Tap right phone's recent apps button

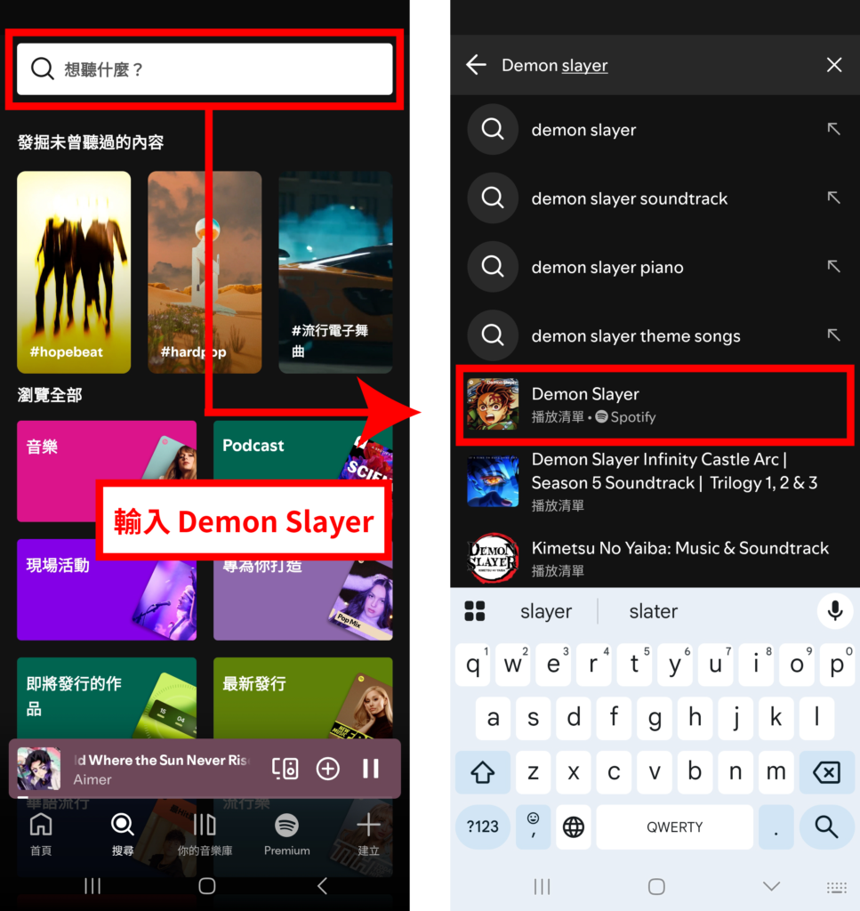point(542,887)
